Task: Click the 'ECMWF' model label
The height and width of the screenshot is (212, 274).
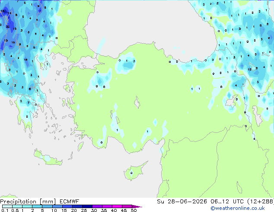Action: point(69,202)
